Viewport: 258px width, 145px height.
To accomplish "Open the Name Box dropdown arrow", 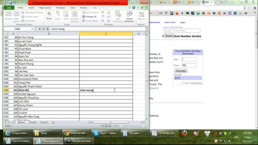I will pyautogui.click(x=32, y=29).
